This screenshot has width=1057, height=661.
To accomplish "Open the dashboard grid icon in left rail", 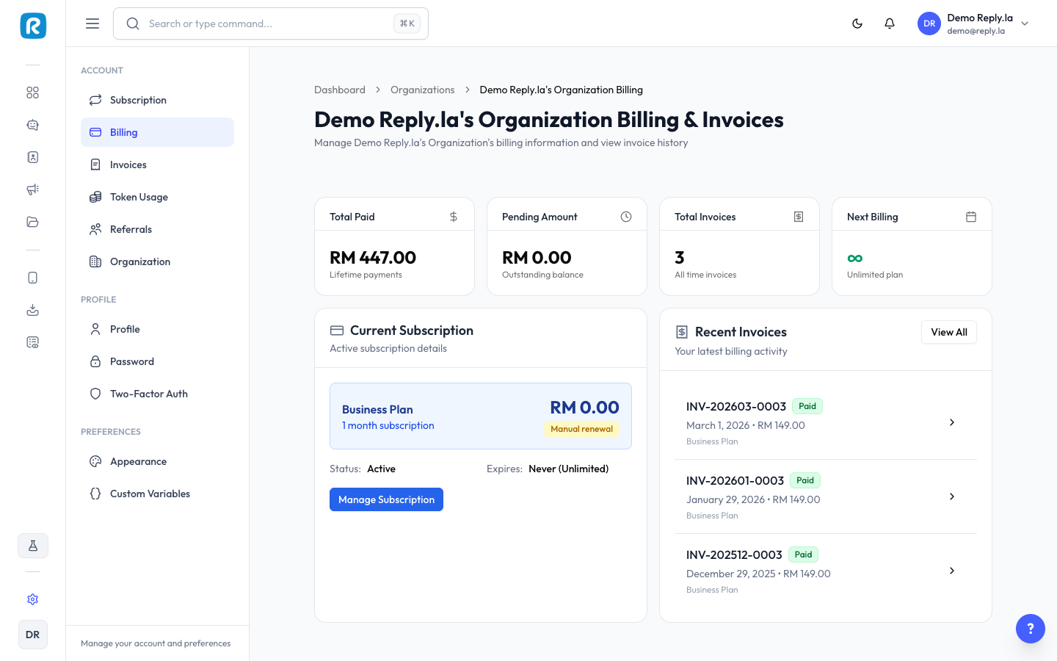I will tap(32, 93).
